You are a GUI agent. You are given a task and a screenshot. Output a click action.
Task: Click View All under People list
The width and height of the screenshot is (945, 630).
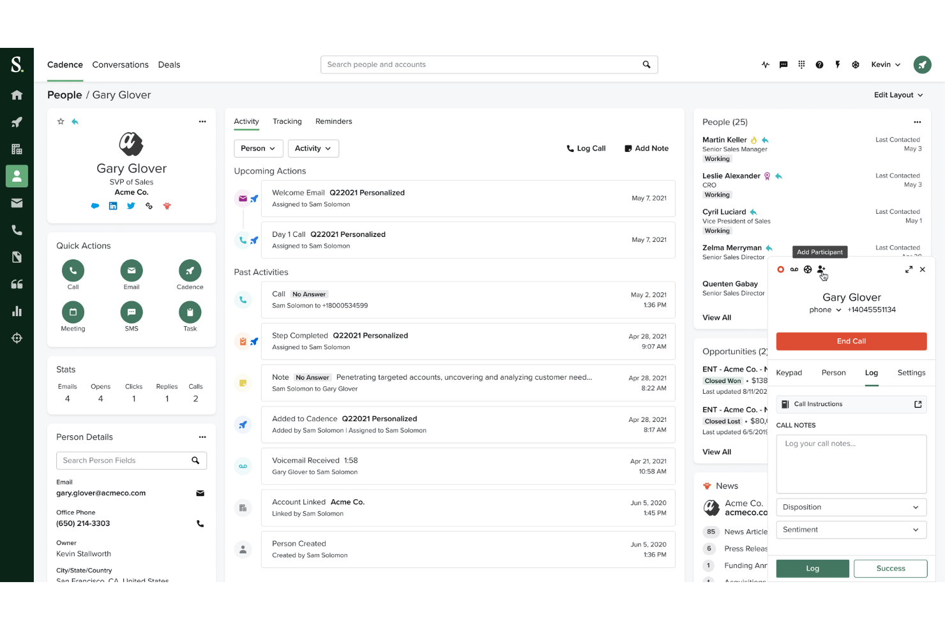coord(716,318)
